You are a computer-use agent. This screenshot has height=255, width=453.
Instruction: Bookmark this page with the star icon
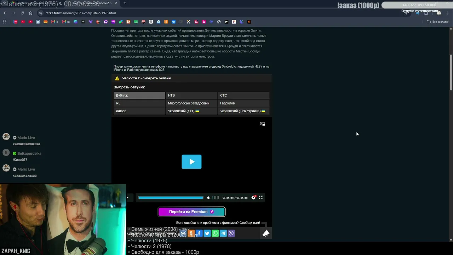[406, 13]
